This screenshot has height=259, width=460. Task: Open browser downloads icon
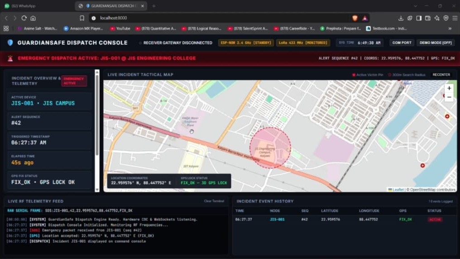tap(401, 18)
